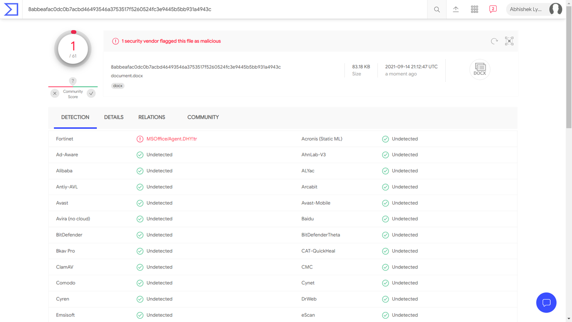Open the chat bubble button
The height and width of the screenshot is (322, 572).
(x=546, y=302)
